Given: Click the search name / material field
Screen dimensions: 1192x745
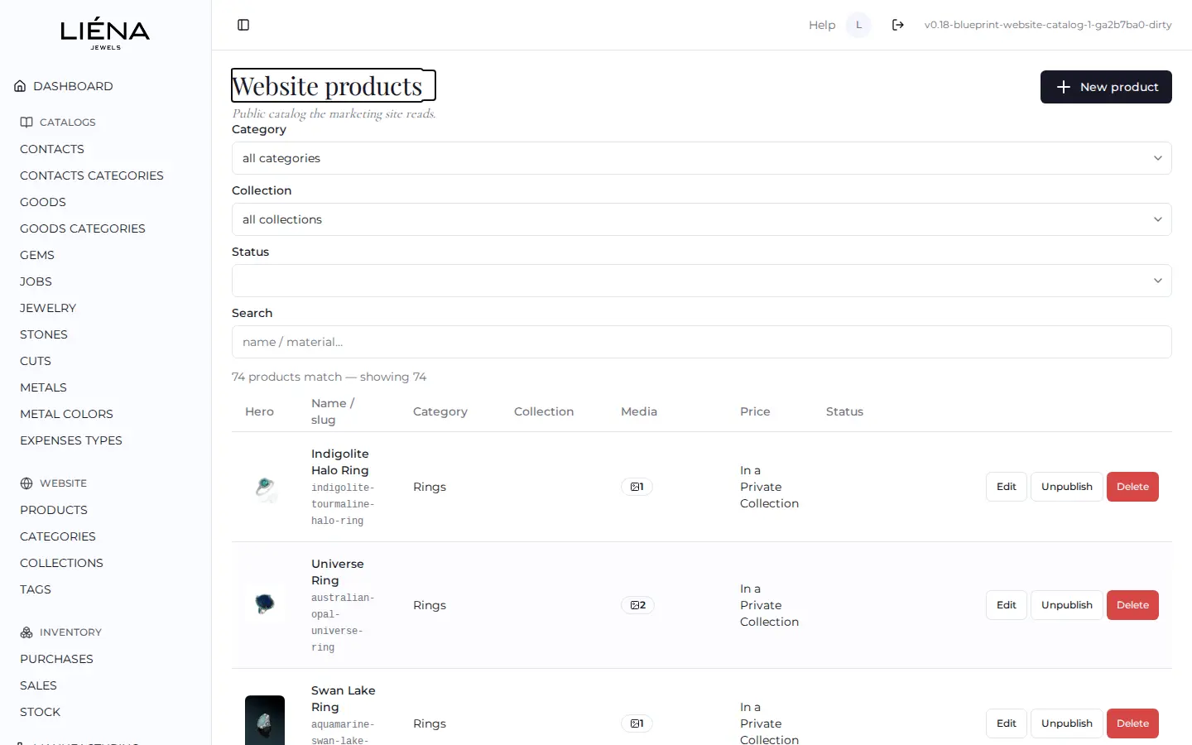Looking at the screenshot, I should pyautogui.click(x=701, y=342).
